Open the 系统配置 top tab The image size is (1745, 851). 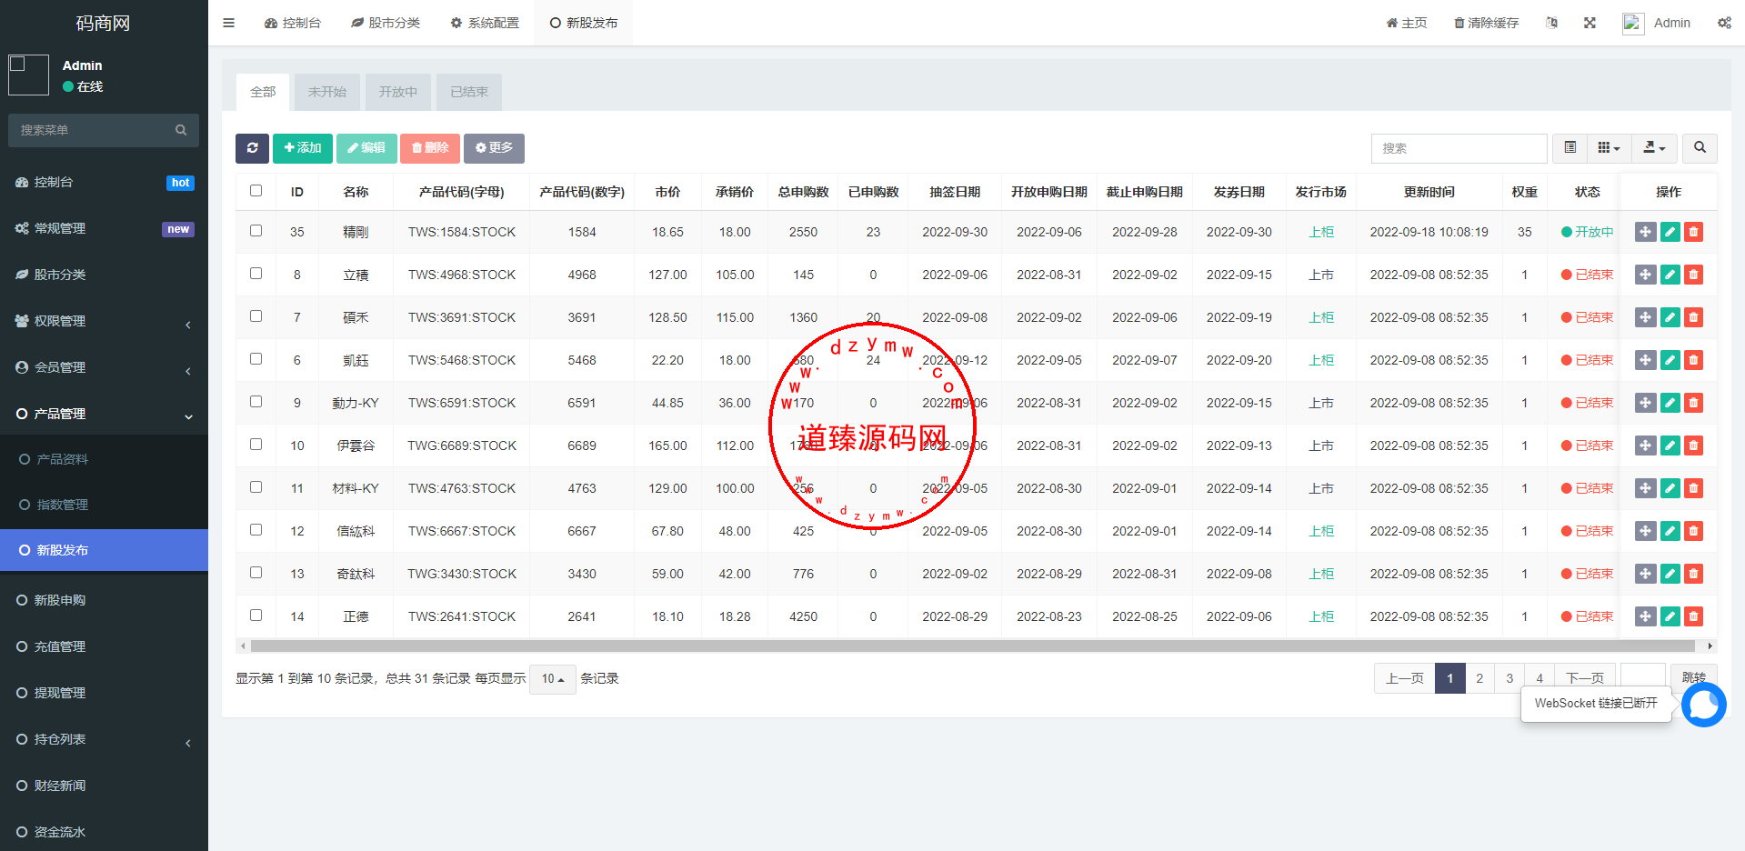click(x=485, y=23)
